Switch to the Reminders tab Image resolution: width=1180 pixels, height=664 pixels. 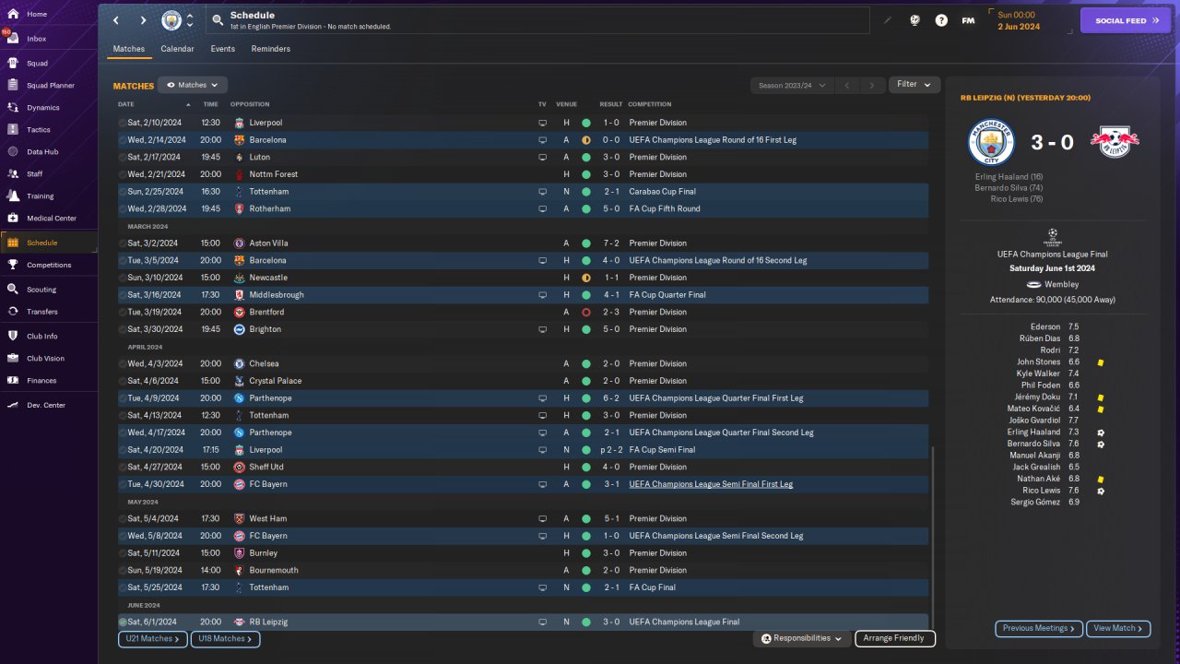(271, 49)
